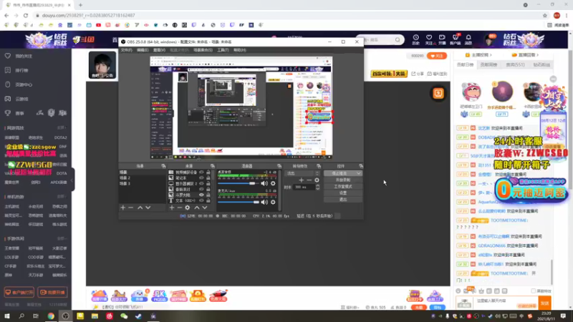Image resolution: width=573 pixels, height=322 pixels.
Task: Click orange 关注 follow button
Action: click(x=437, y=56)
